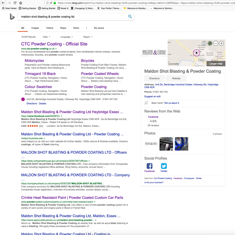Click 'Tell us about it' link

point(172,103)
